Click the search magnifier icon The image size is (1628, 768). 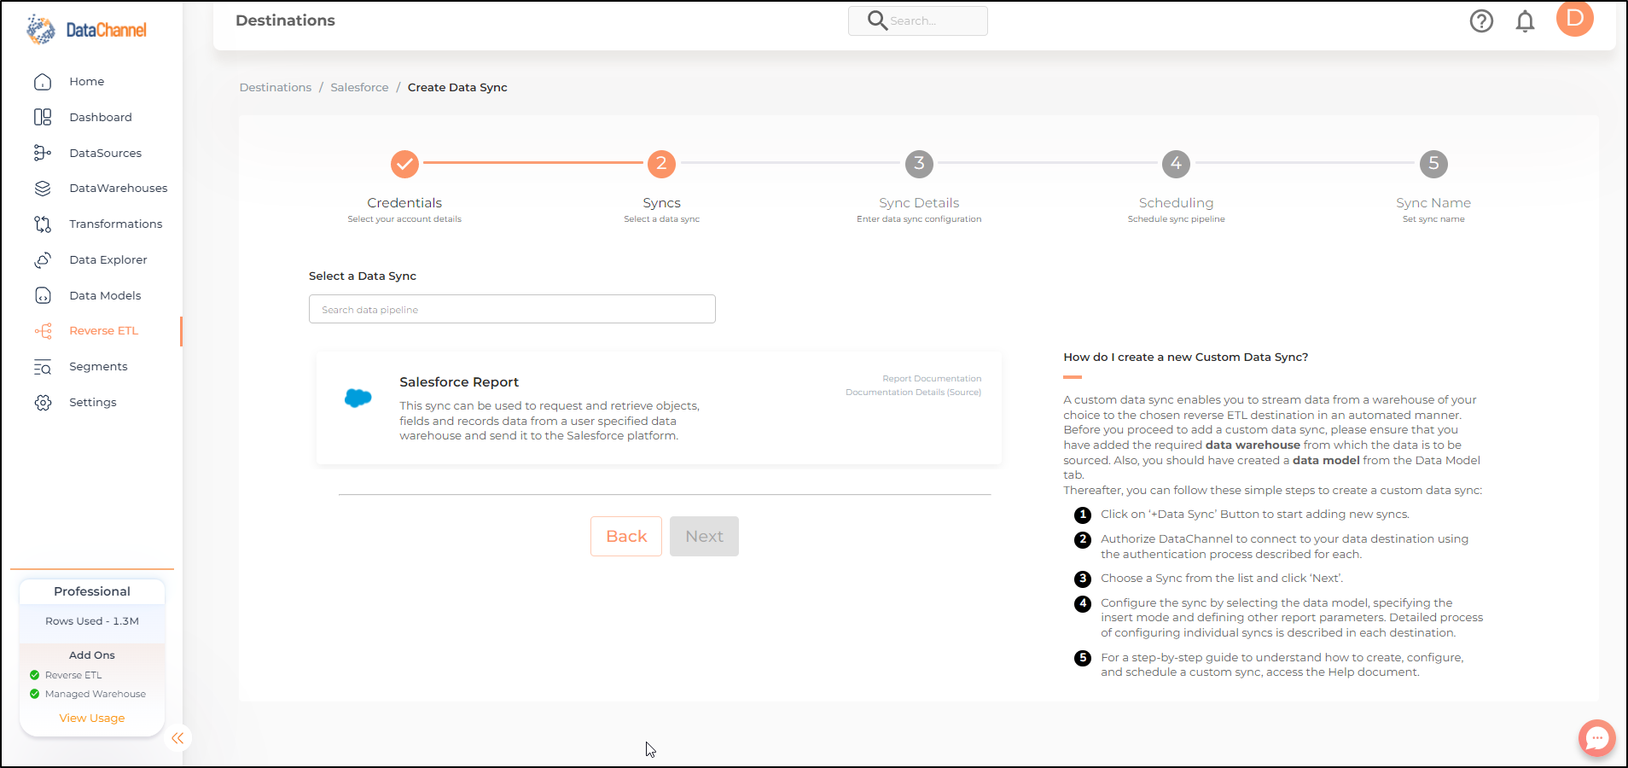877,20
